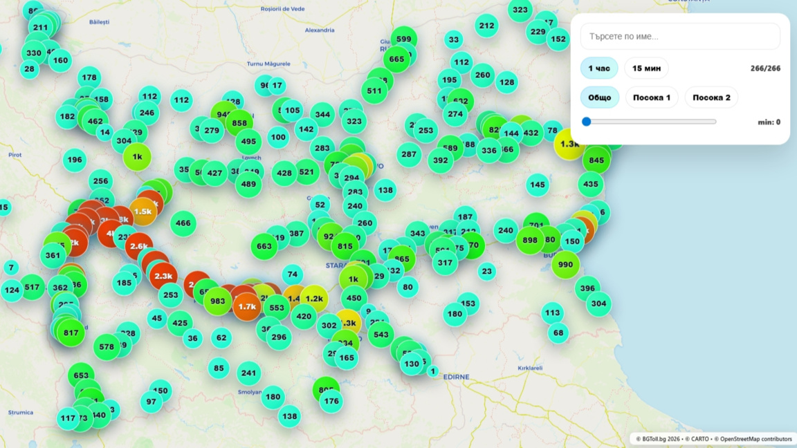Screen dimensions: 797x448
Task: Click the orange 1.7k traffic marker
Action: (247, 306)
